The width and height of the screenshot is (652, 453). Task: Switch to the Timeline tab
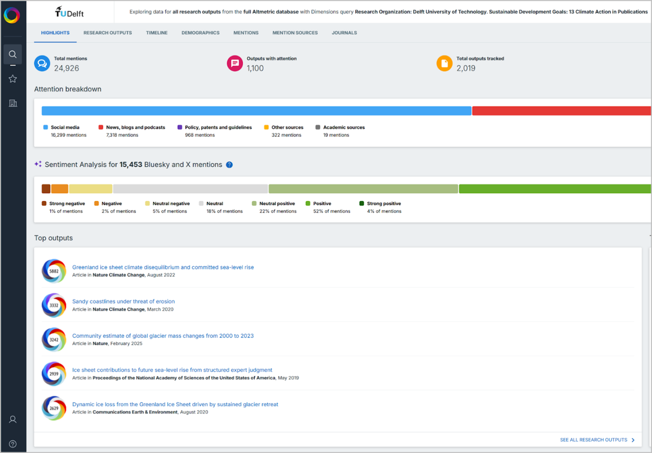[156, 33]
